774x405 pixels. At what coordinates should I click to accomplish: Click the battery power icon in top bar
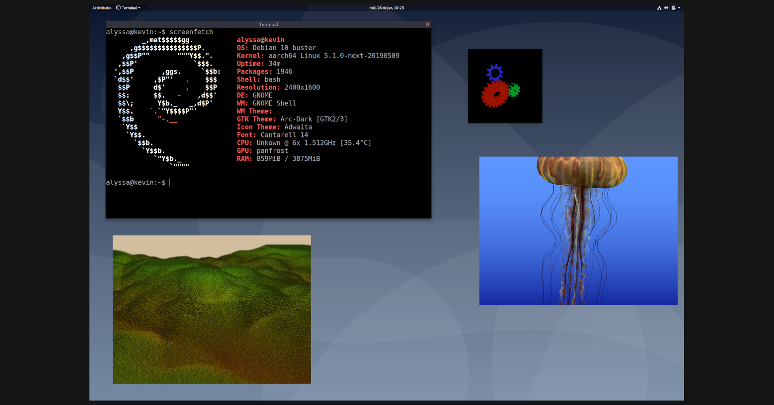point(673,8)
